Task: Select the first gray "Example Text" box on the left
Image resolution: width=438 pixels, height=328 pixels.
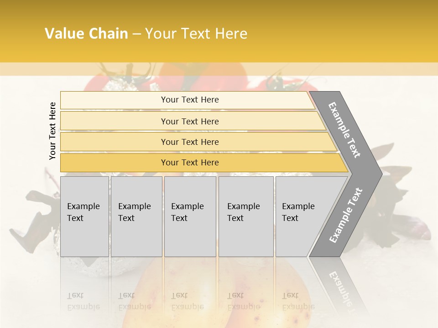Action: point(84,216)
